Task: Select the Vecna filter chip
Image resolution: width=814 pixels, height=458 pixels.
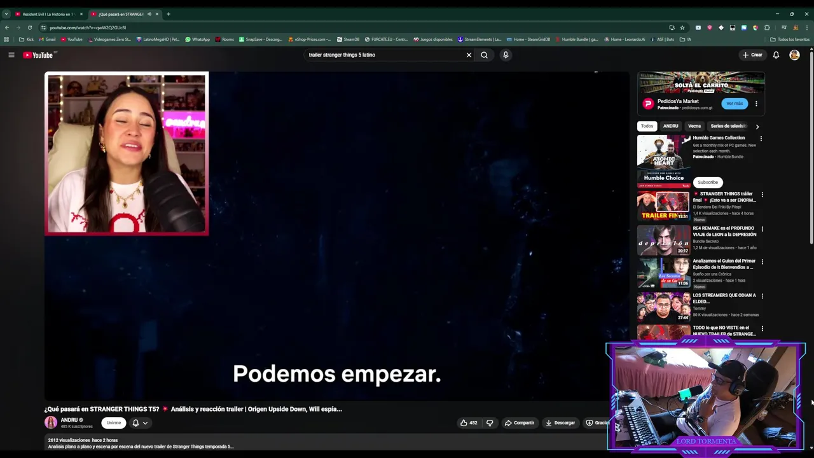Action: point(694,126)
